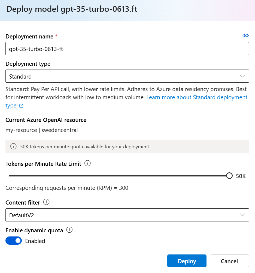The width and height of the screenshot is (255, 273).
Task: Click the 50K value beside the slider
Action: click(x=241, y=176)
